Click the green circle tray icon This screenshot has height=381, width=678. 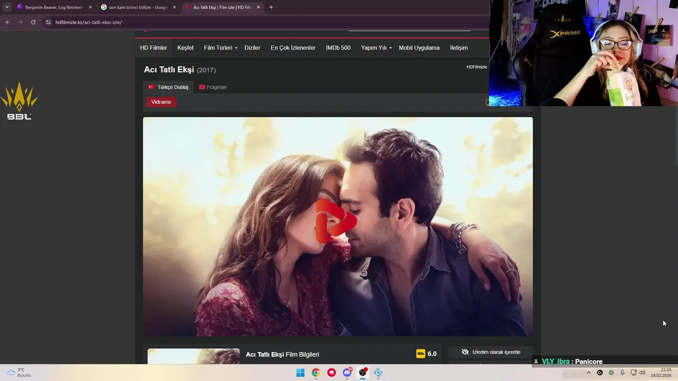611,373
